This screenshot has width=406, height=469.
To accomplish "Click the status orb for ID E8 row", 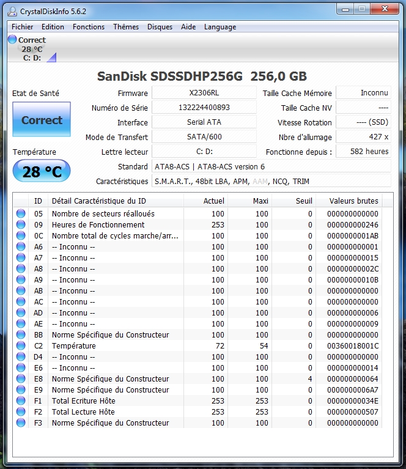I will (21, 379).
